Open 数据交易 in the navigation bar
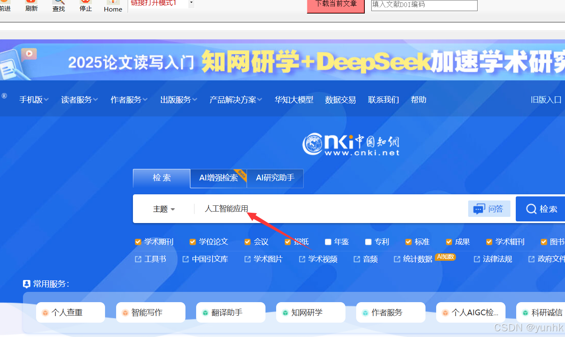The height and width of the screenshot is (337, 565). pyautogui.click(x=340, y=100)
